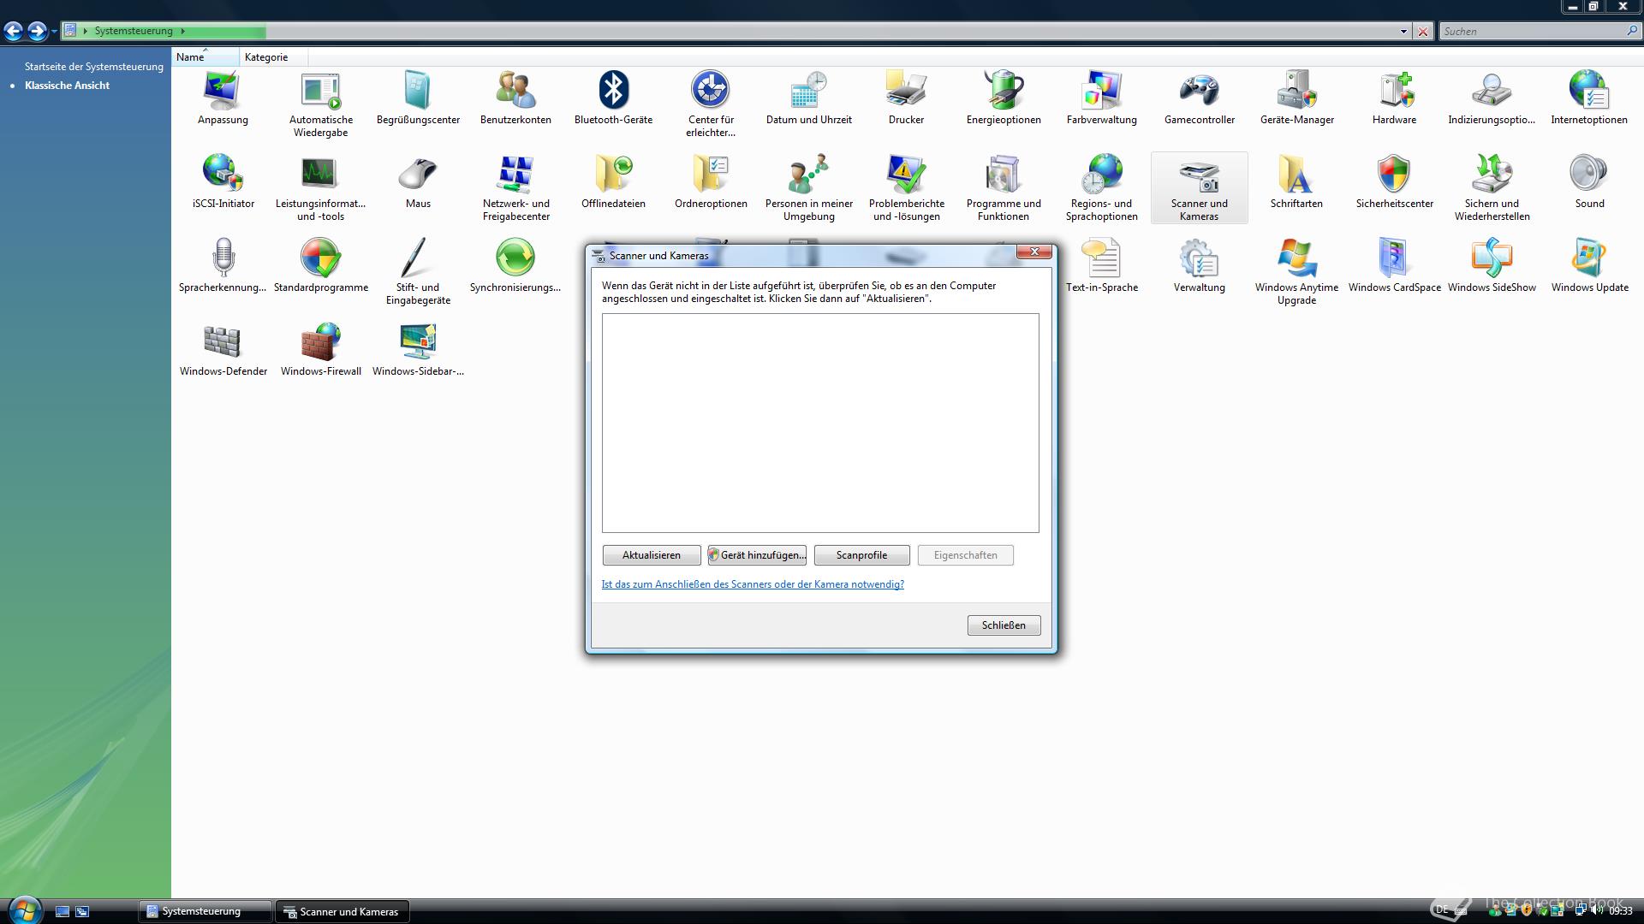Open the Windows-Defender icon

(x=223, y=343)
